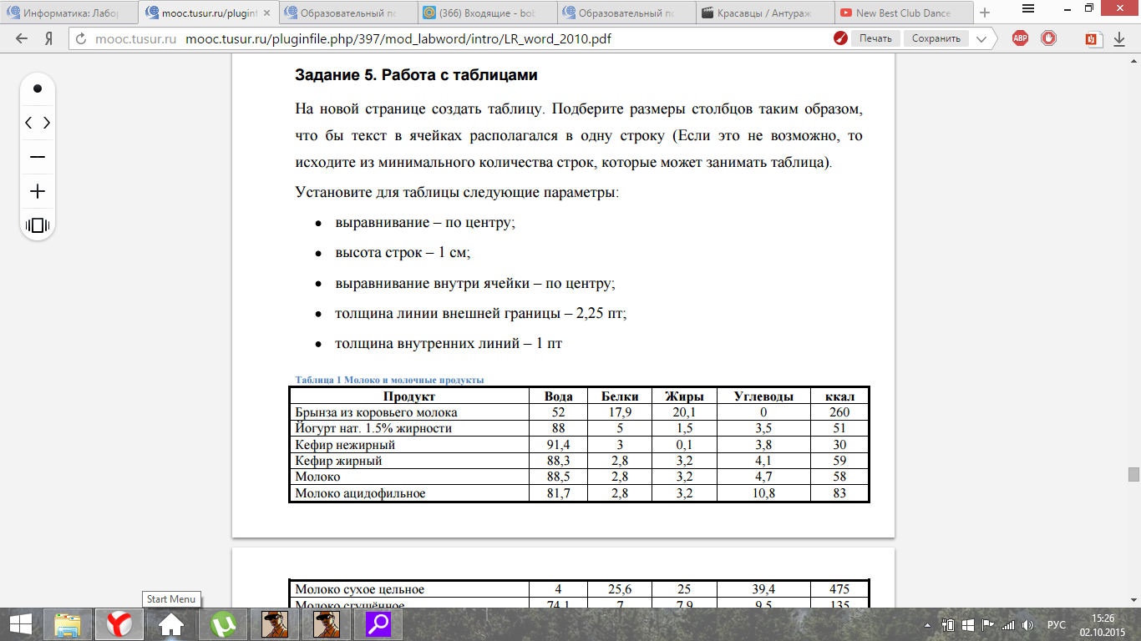This screenshot has width=1141, height=641.
Task: Click the Печать print button
Action: [875, 38]
